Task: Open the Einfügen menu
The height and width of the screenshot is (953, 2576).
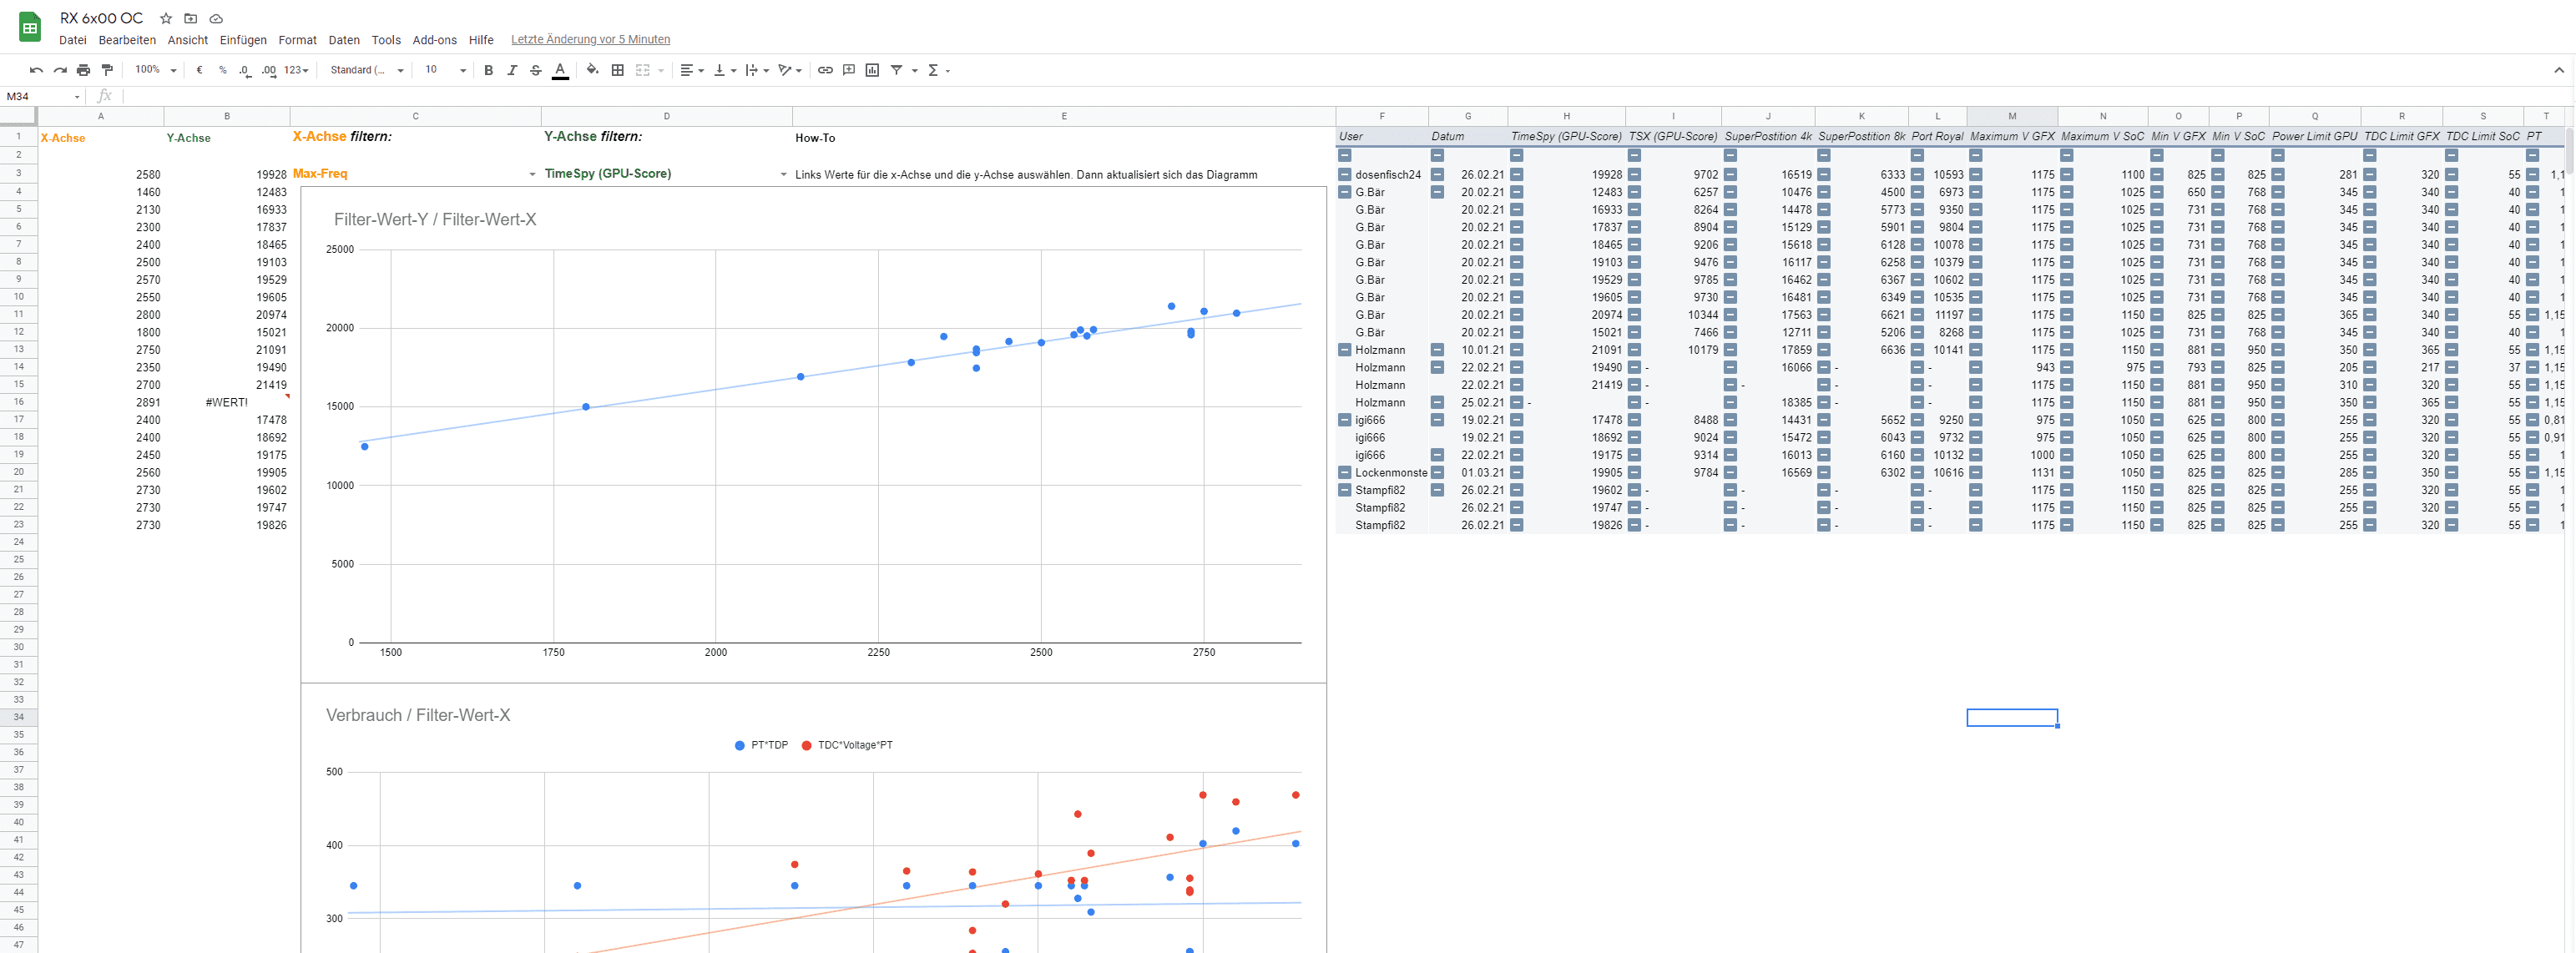Action: coord(243,40)
